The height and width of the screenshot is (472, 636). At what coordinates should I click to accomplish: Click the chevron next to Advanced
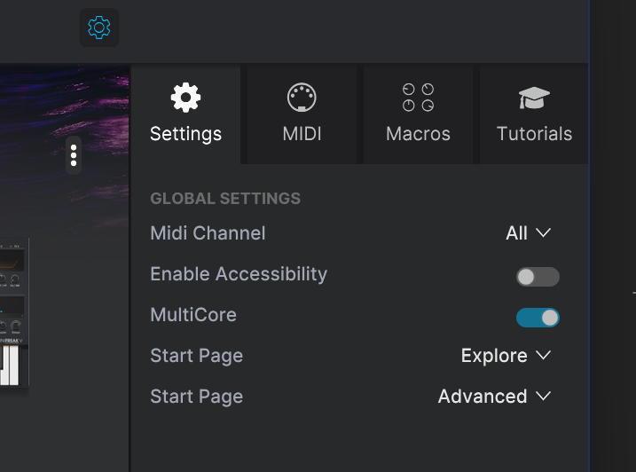coord(543,396)
